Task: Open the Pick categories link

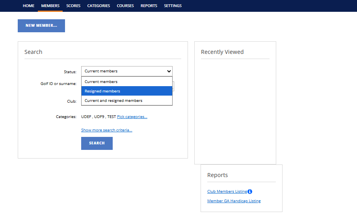Action: [132, 117]
